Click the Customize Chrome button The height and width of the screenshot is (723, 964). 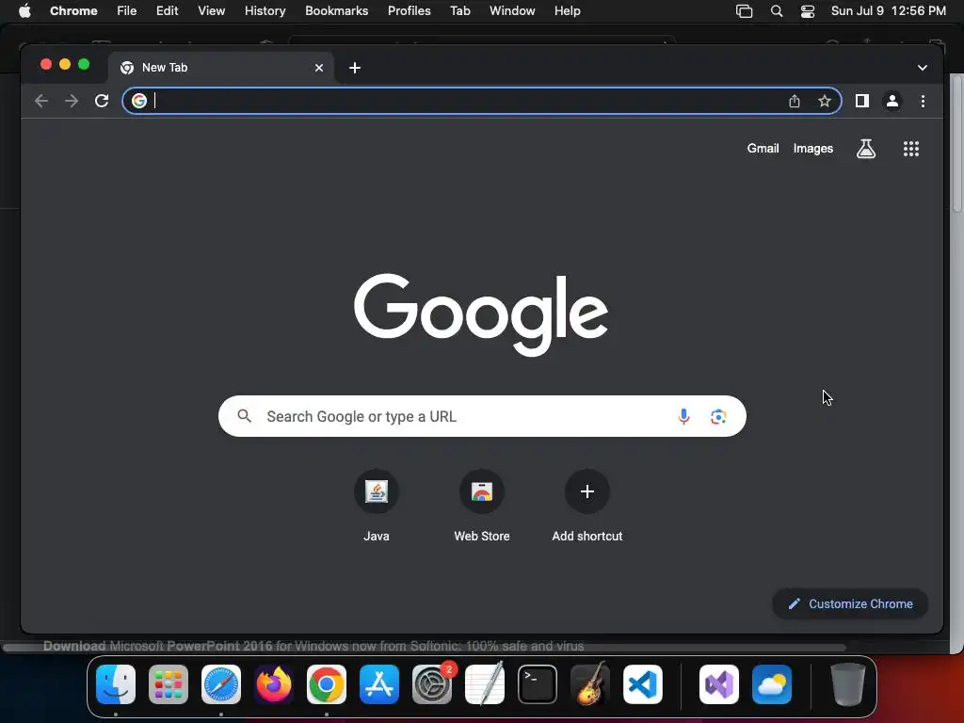point(850,603)
